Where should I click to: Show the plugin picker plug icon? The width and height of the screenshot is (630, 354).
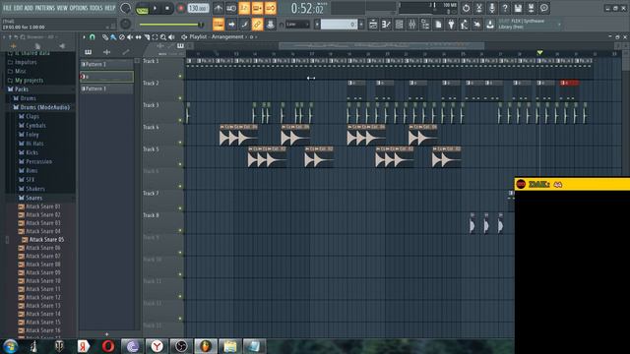[451, 25]
